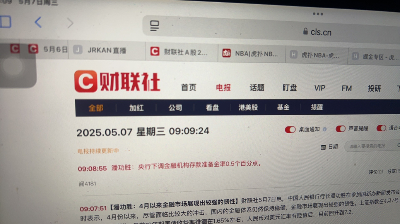This screenshot has width=400, height=224.
Task: Click the info icon next to 桌面通知
Action: pyautogui.click(x=324, y=129)
